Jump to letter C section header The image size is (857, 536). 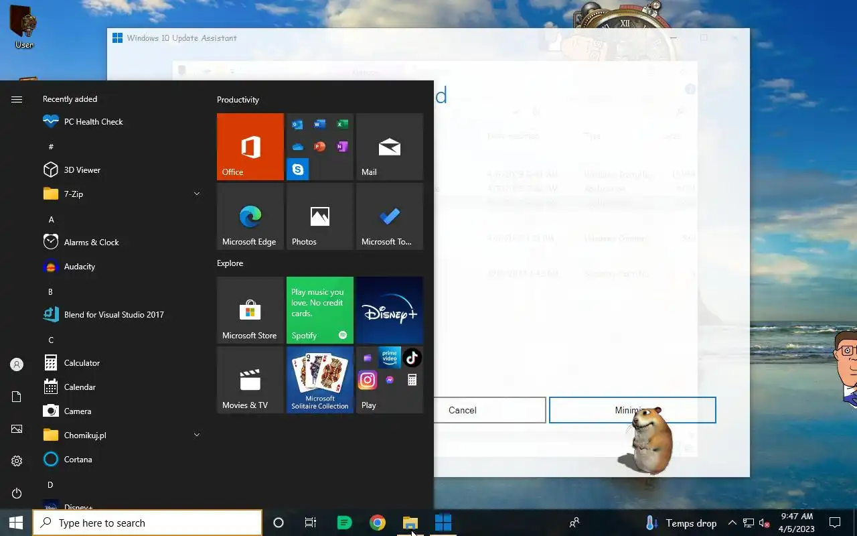tap(51, 340)
